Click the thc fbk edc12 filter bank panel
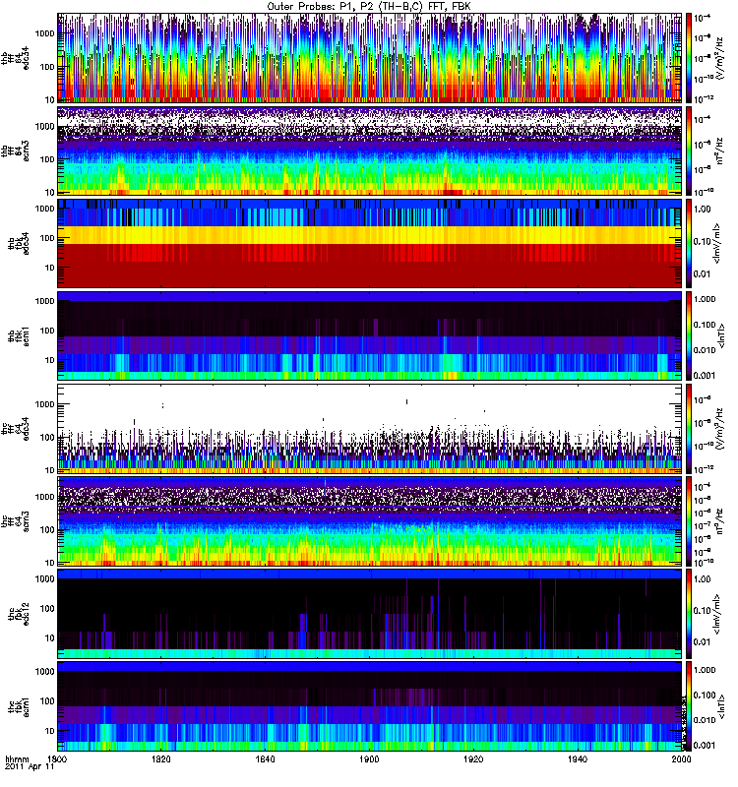Viewport: 738px width, 787px height. 370,614
